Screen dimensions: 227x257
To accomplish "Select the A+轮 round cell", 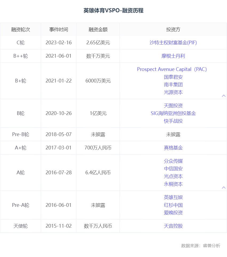I will 21,148.
